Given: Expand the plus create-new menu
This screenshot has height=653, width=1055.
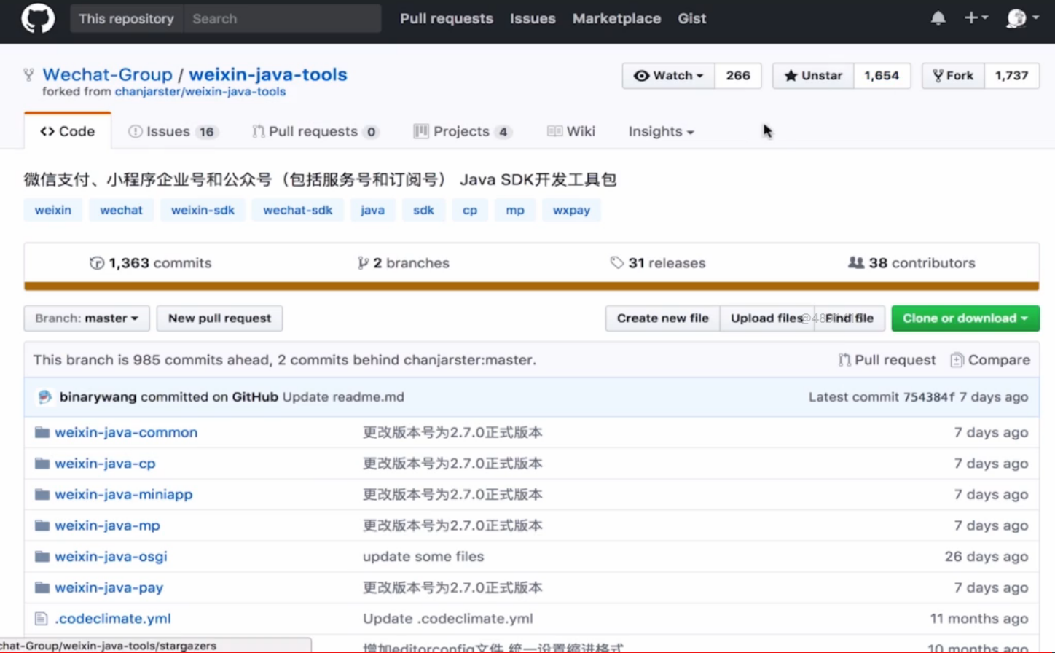Looking at the screenshot, I should click(976, 17).
